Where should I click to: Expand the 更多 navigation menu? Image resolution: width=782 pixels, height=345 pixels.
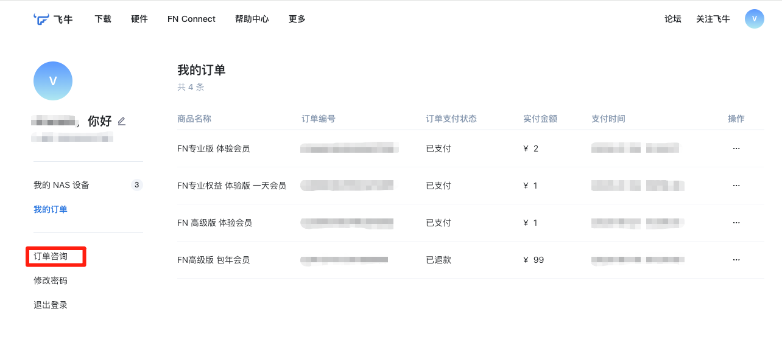click(297, 19)
